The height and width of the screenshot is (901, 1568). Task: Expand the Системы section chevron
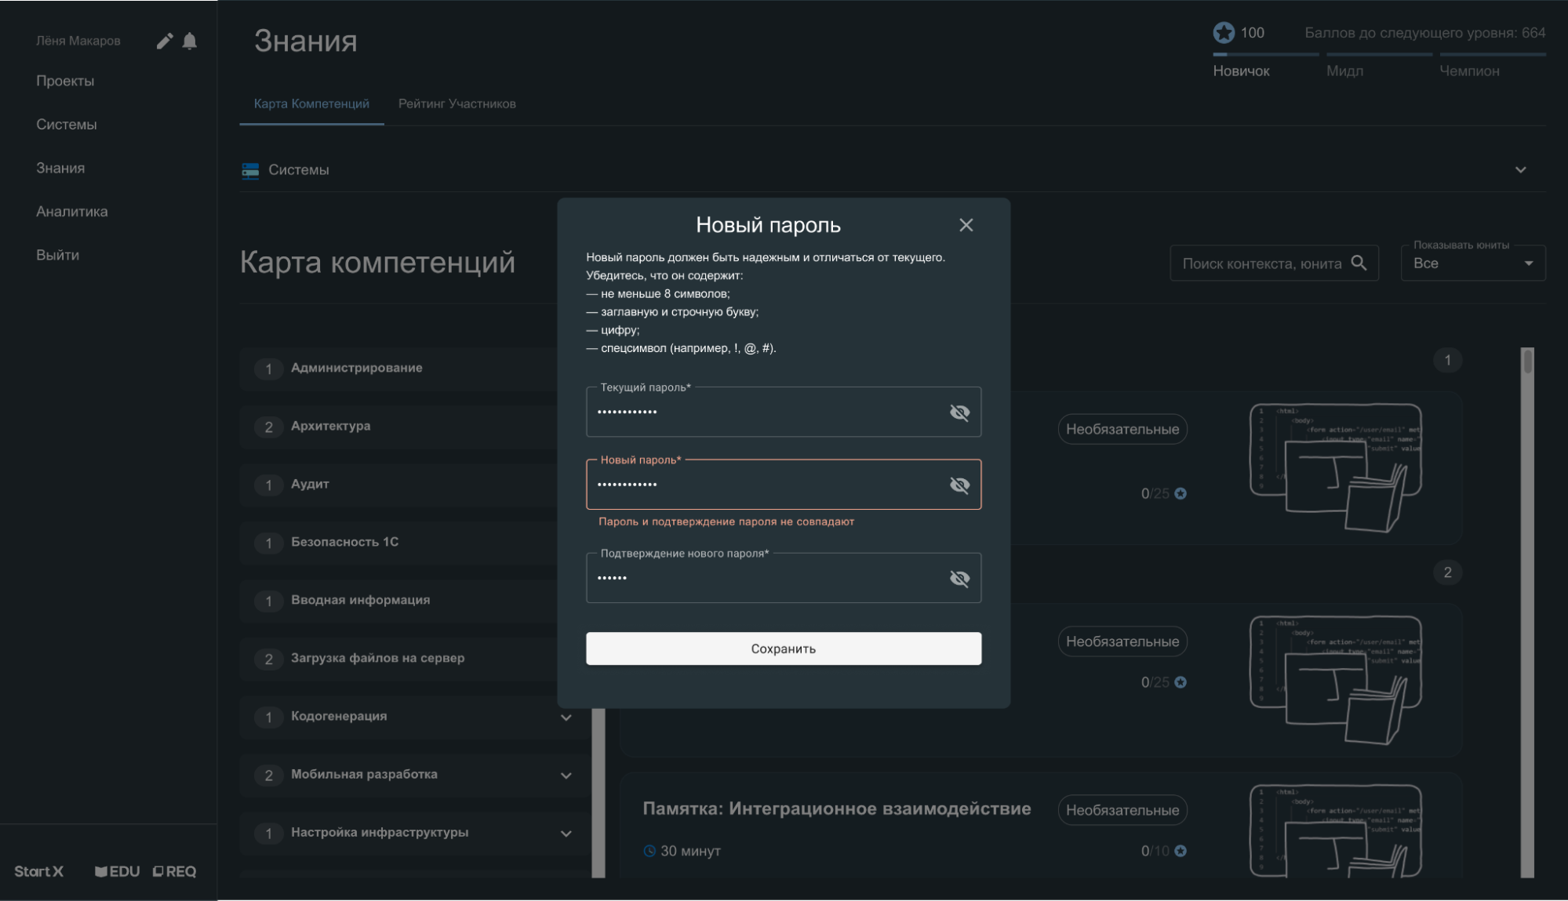tap(1520, 170)
